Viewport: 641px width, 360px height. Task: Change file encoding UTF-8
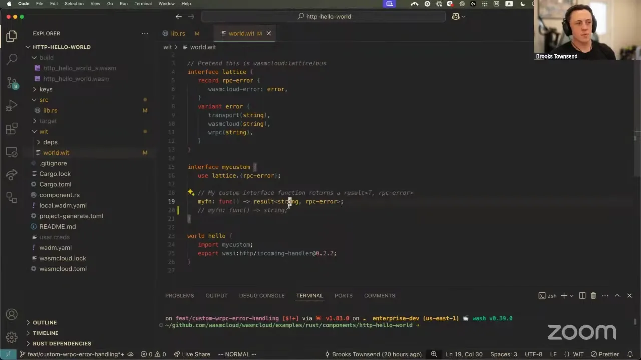click(534, 354)
